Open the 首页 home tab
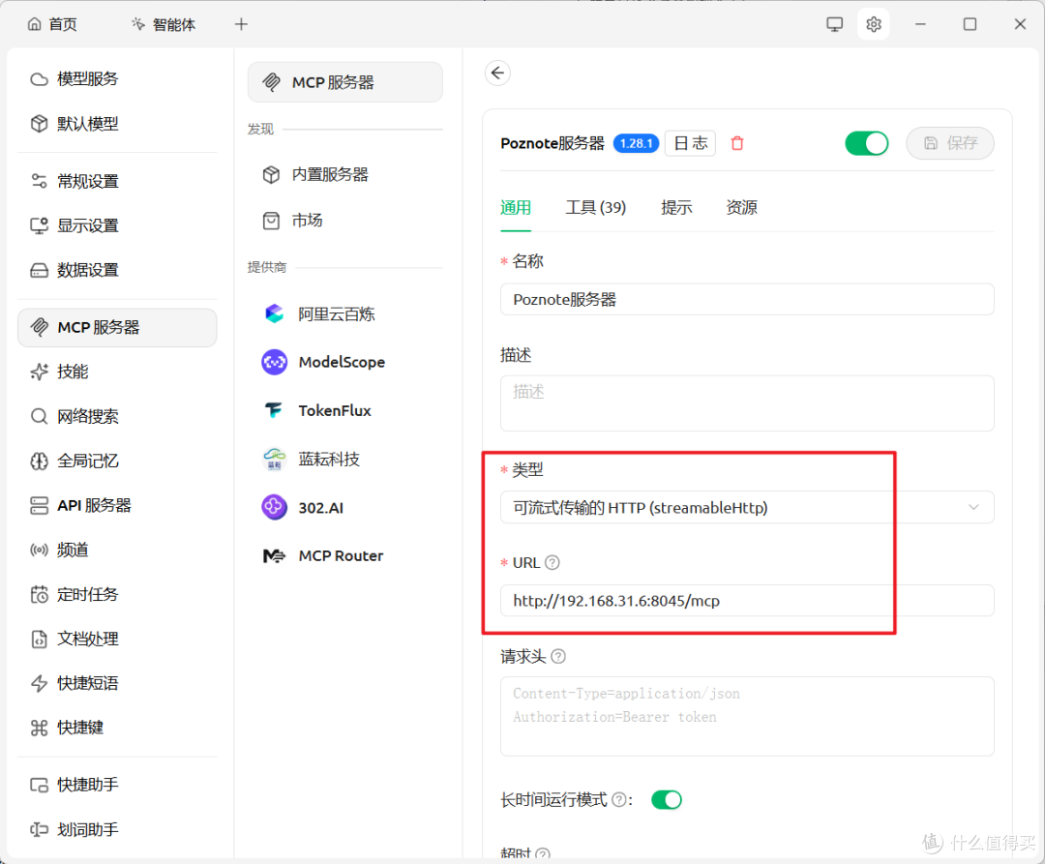Image resolution: width=1045 pixels, height=864 pixels. click(x=52, y=24)
